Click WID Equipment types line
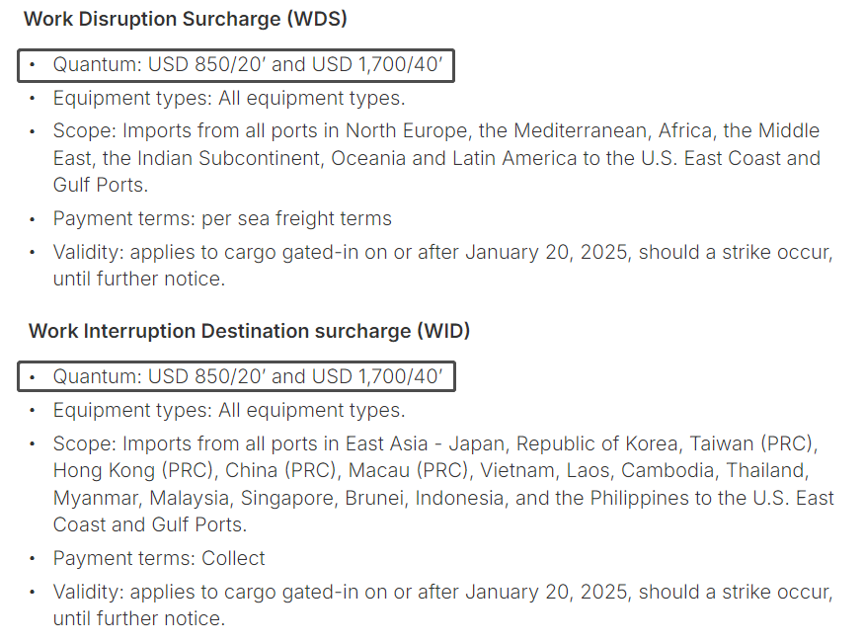Image resolution: width=865 pixels, height=642 pixels. point(229,411)
